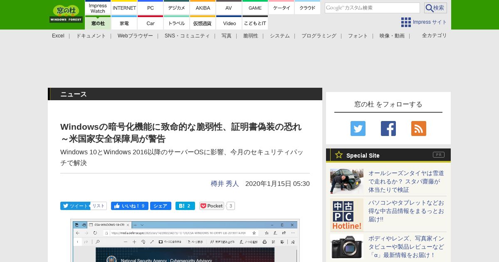This screenshot has height=262, width=499.
Task: Focus the Google カスタム検索 input field
Action: pyautogui.click(x=372, y=8)
